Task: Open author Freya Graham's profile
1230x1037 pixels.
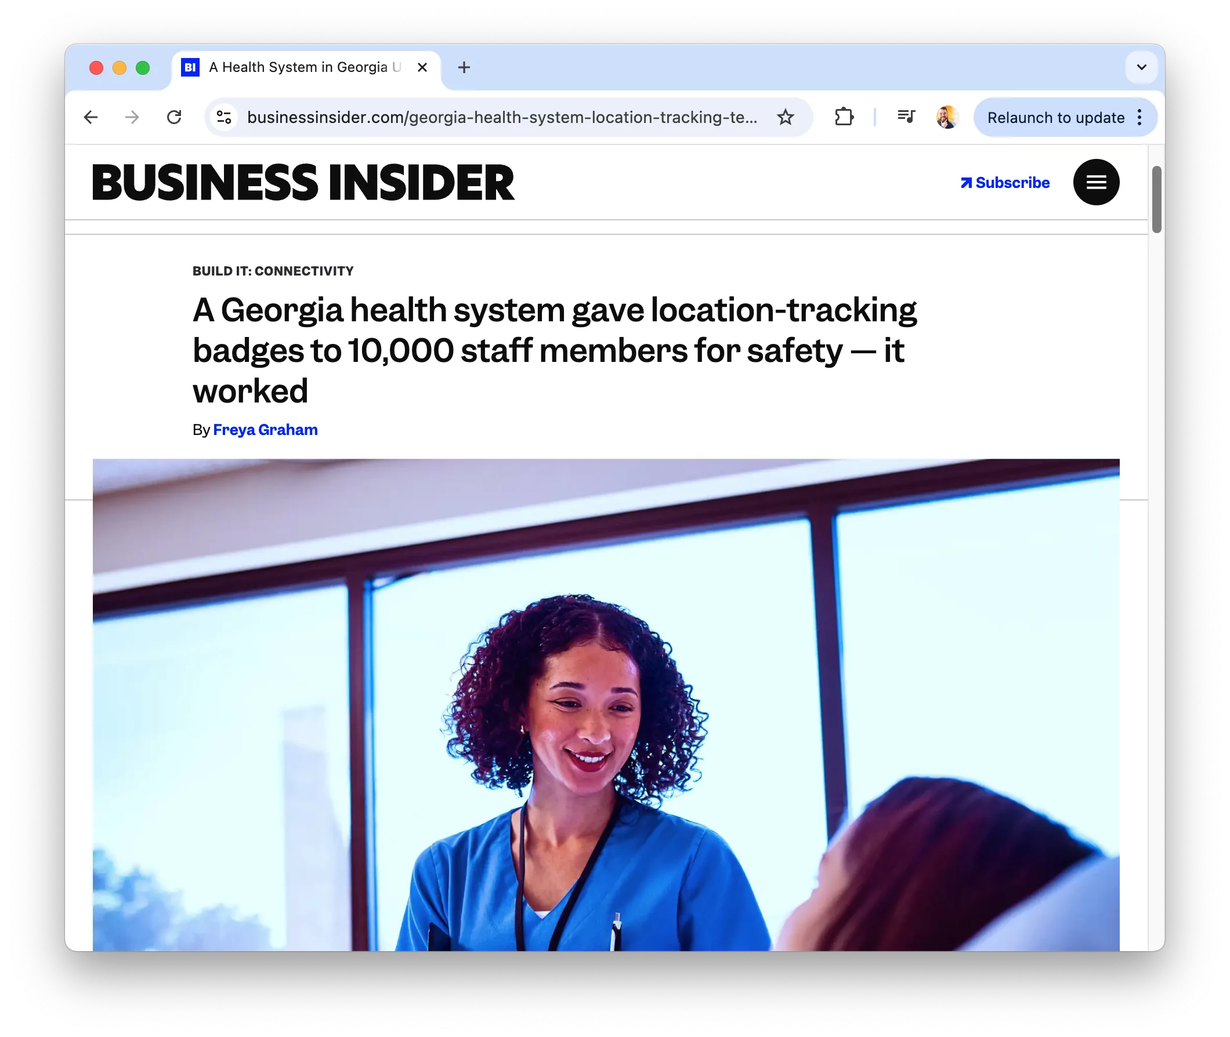Action: pyautogui.click(x=265, y=430)
